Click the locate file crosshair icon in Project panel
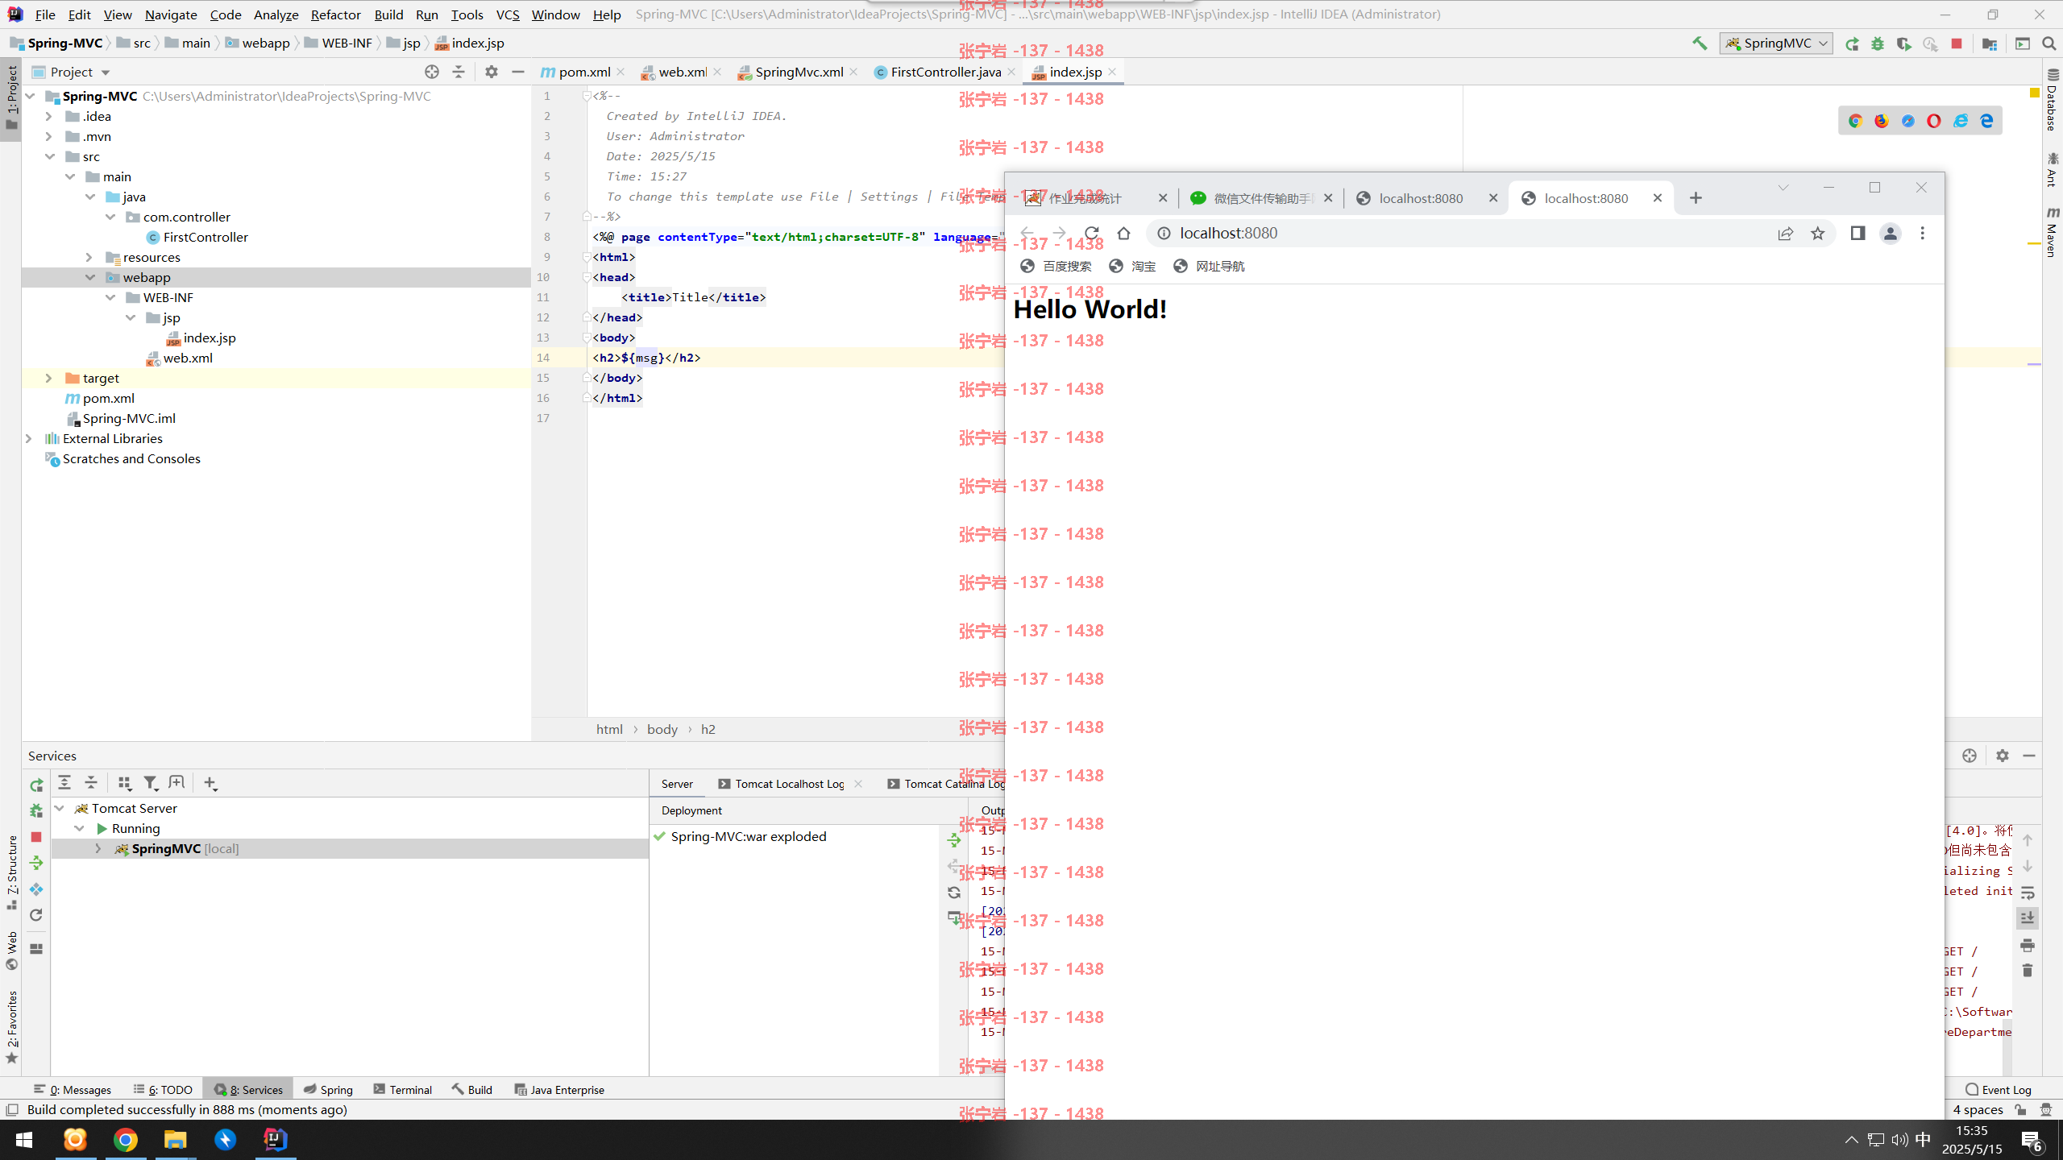2063x1160 pixels. [432, 72]
